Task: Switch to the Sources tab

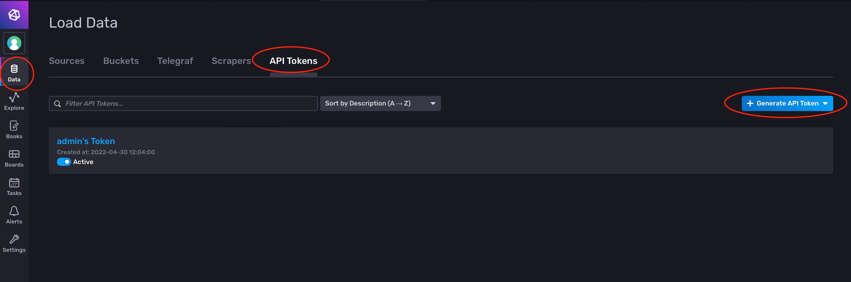Action: 67,61
